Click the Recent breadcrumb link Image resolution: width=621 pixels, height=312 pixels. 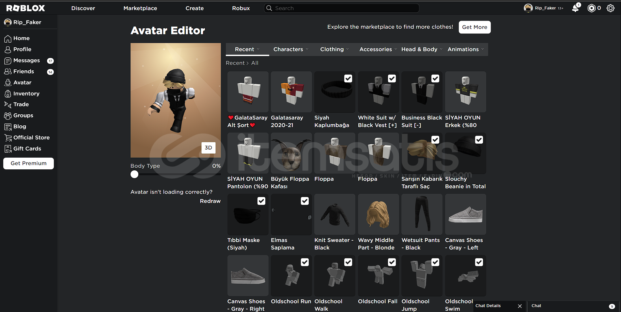(235, 63)
